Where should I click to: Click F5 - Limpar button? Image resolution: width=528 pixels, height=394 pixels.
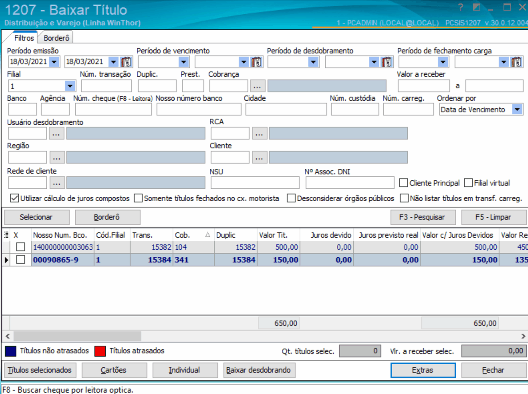pyautogui.click(x=493, y=217)
